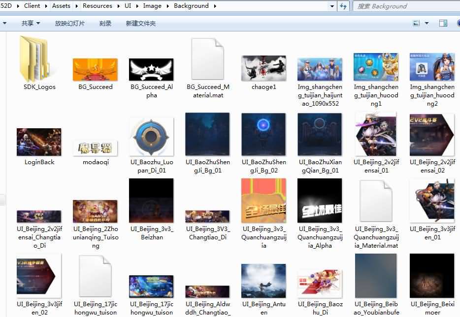460x317 pixels.
Task: Click the 放映幻灯片 slideshow button
Action: (69, 23)
